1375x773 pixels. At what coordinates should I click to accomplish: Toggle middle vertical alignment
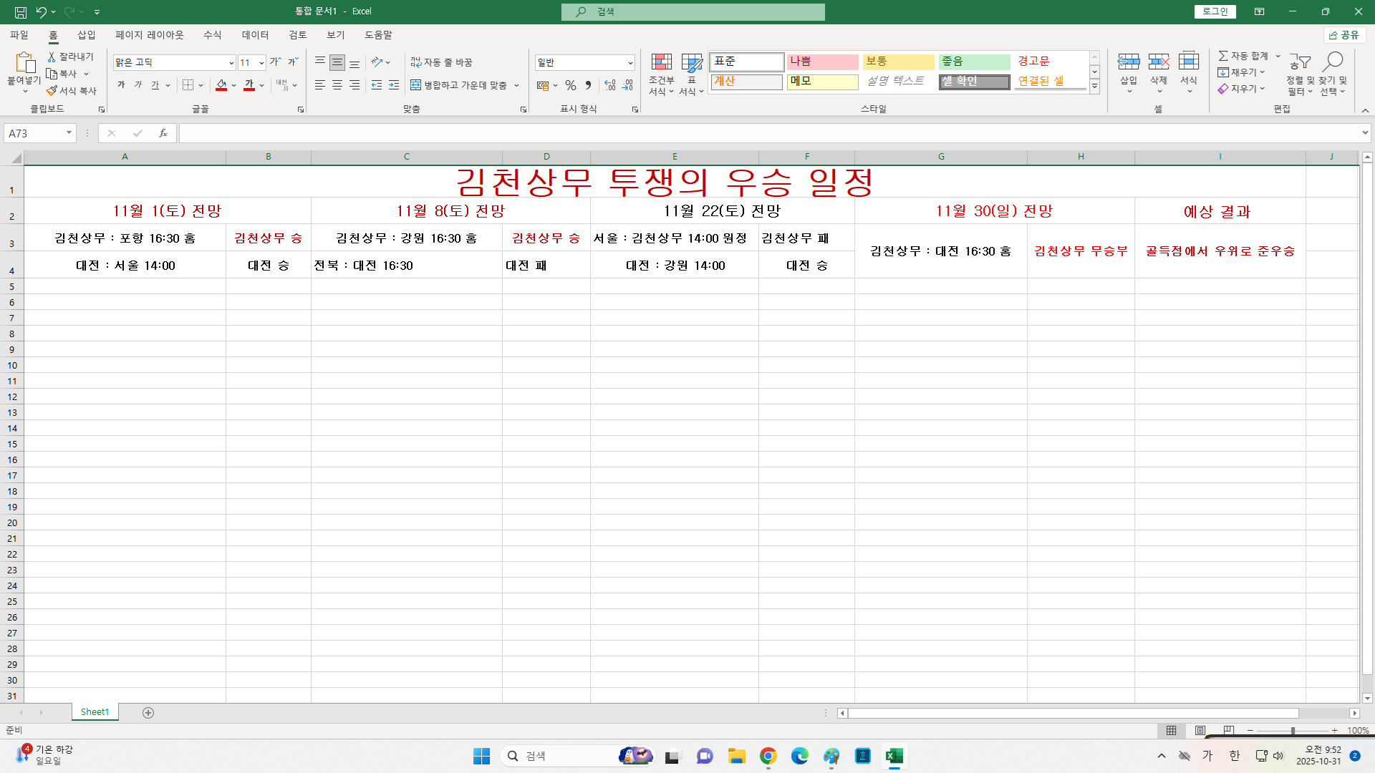(337, 62)
